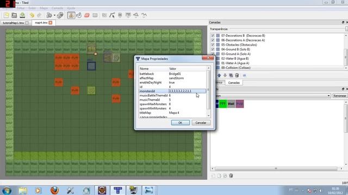The width and height of the screenshot is (348, 195).
Task: Select the titleMap property row
Action: pyautogui.click(x=173, y=113)
